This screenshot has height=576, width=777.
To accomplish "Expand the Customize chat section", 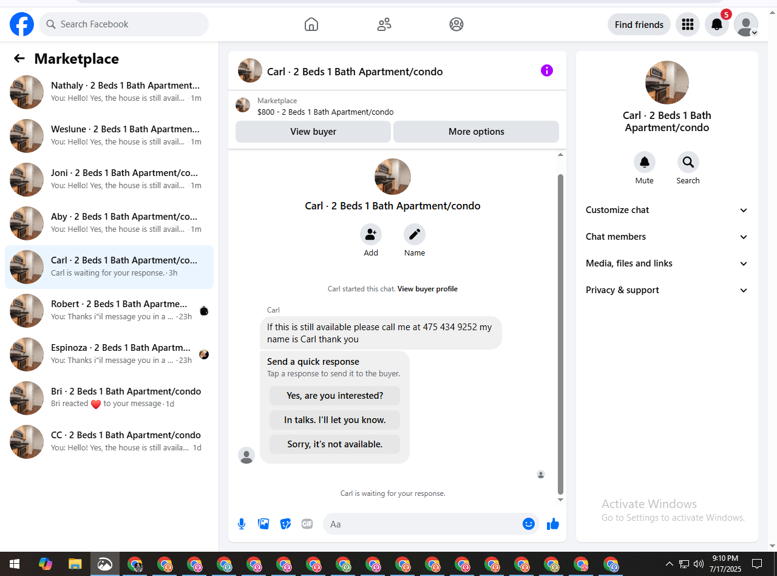I will coord(667,210).
